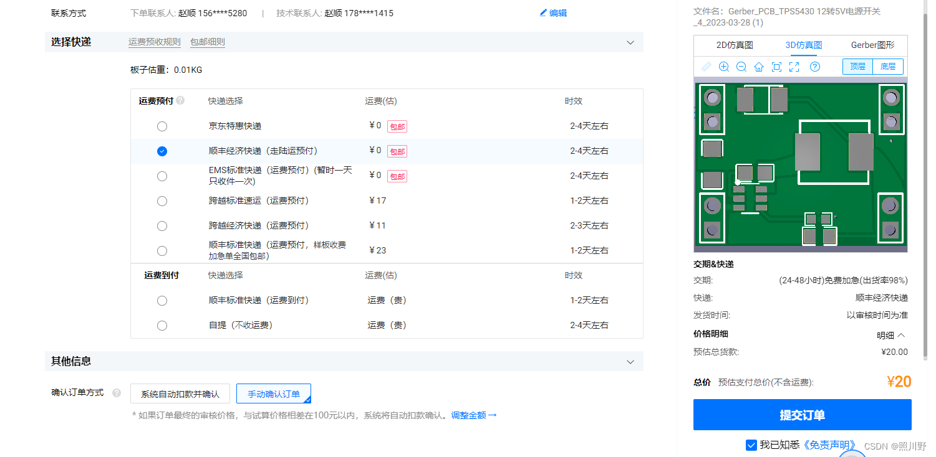This screenshot has width=936, height=457.
Task: Open the 包邮细则 link
Action: coord(208,42)
